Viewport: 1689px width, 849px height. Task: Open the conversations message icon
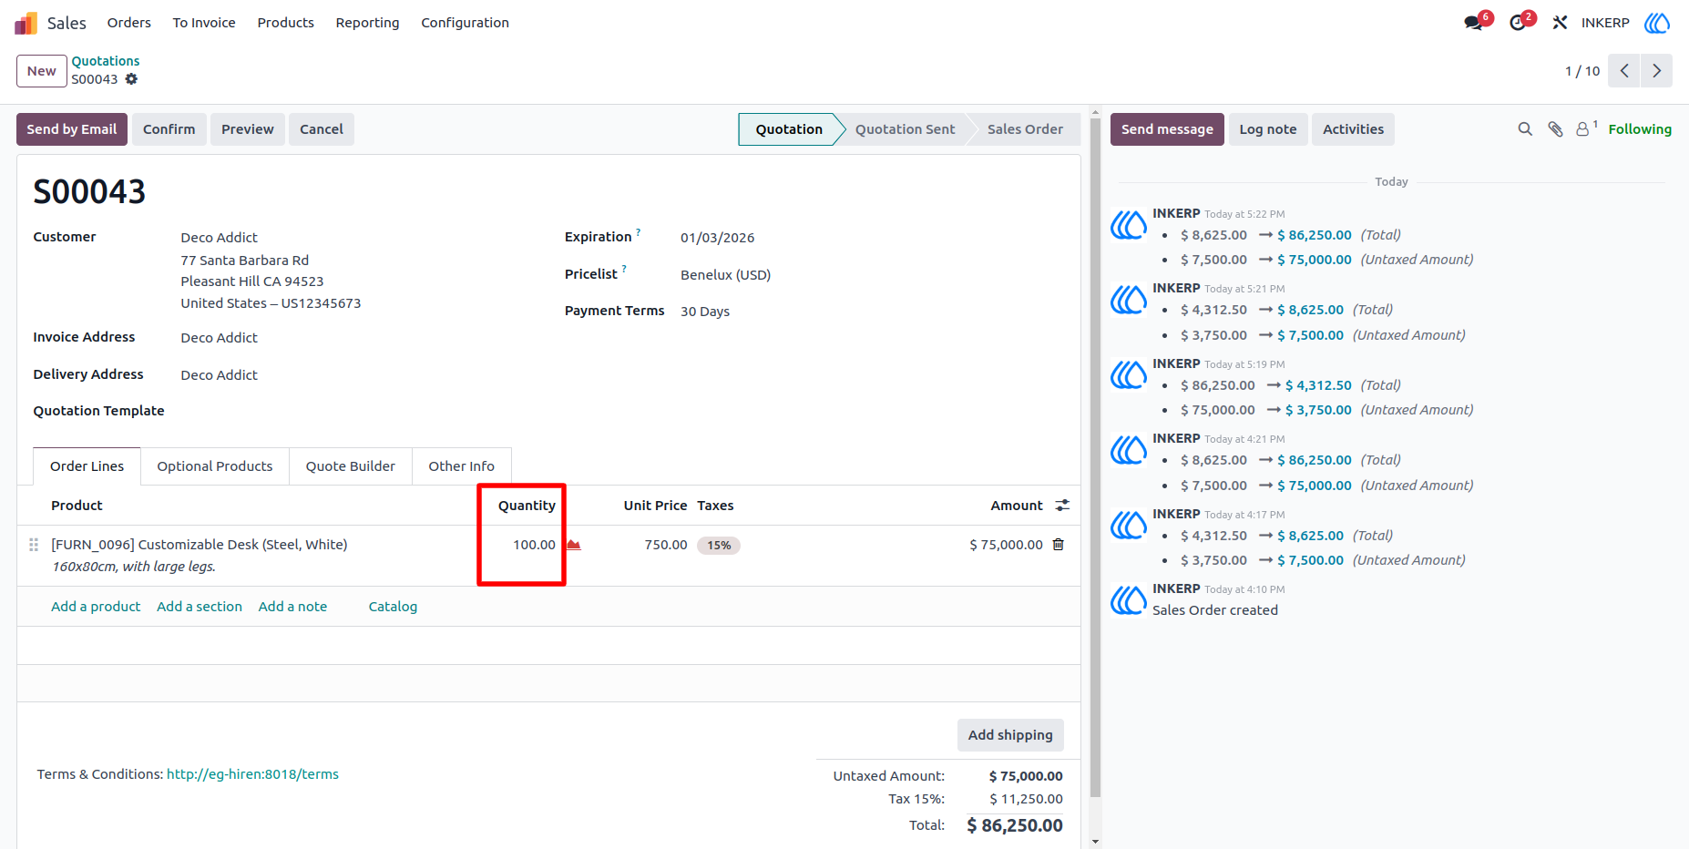click(1473, 23)
